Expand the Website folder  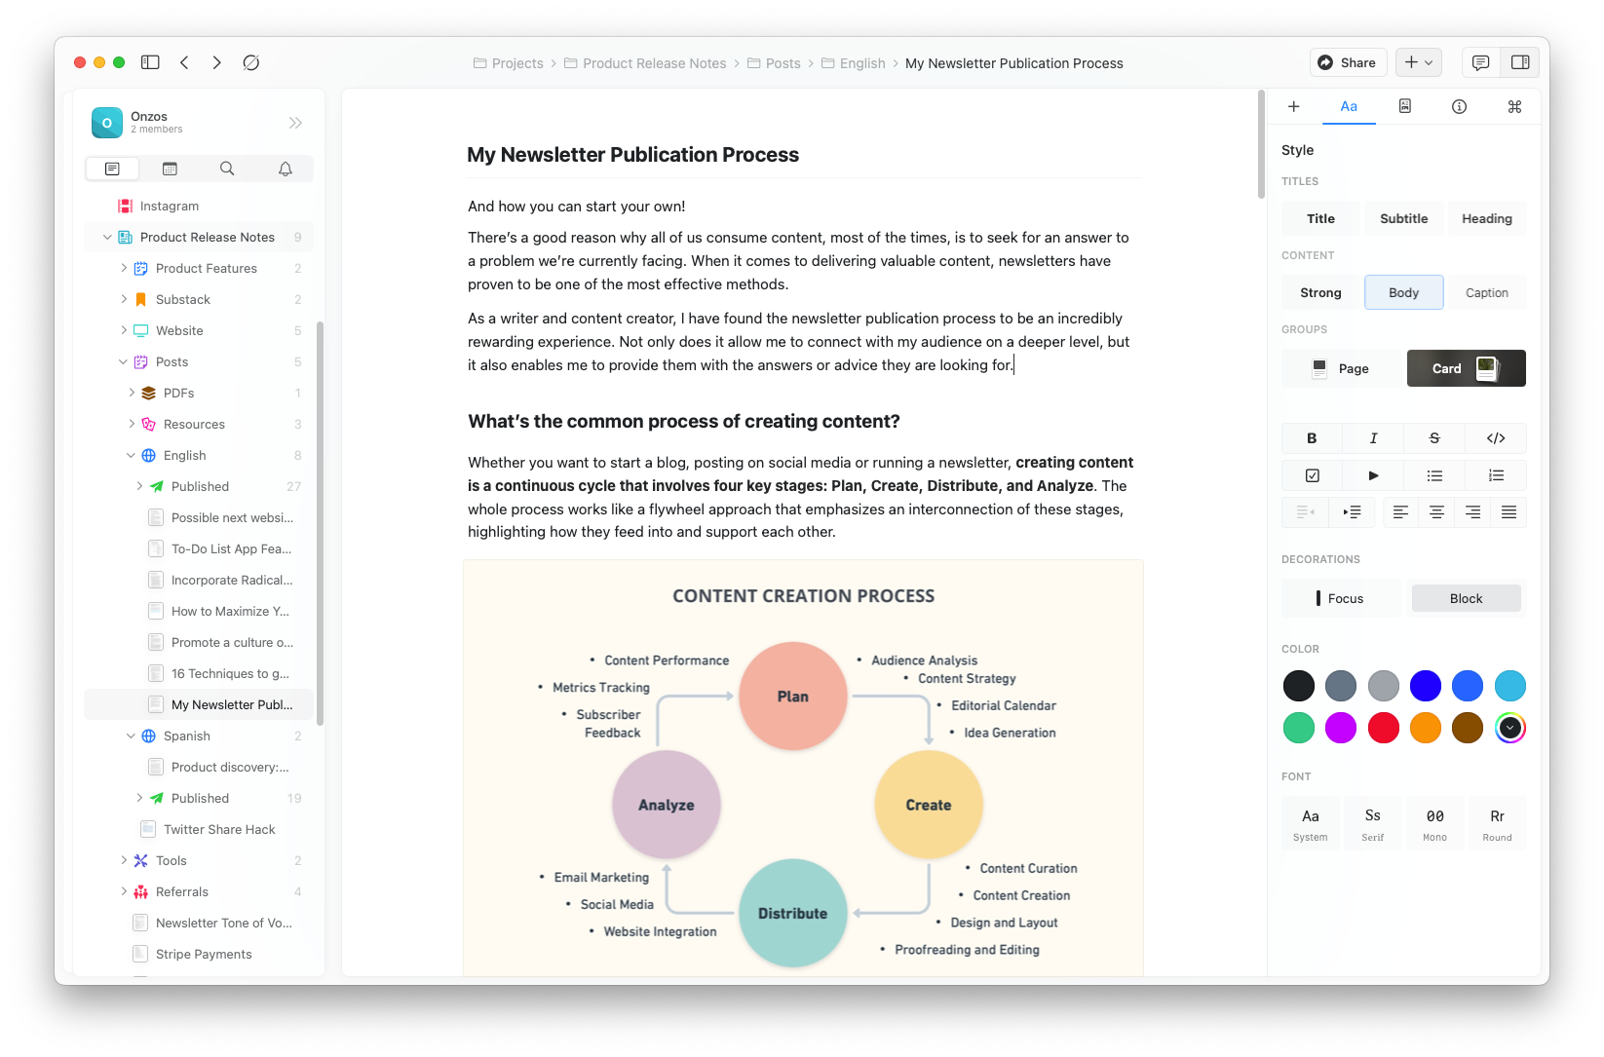point(123,330)
